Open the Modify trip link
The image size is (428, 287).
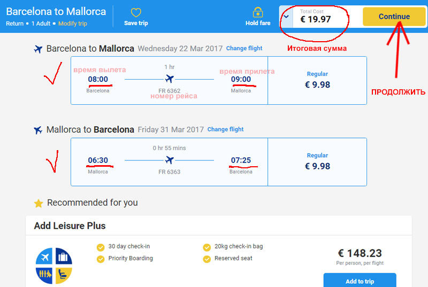point(73,24)
